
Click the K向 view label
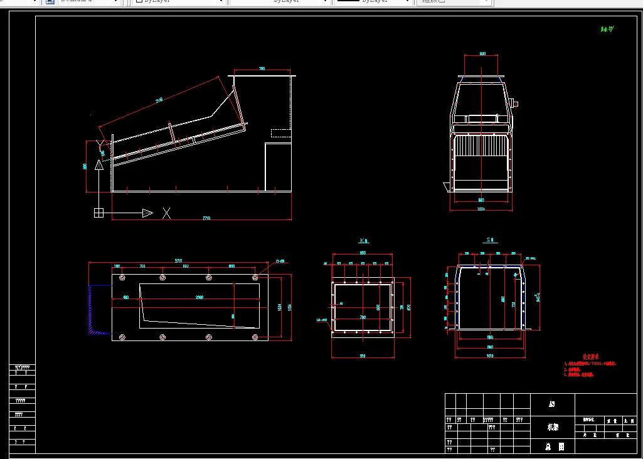(x=364, y=241)
